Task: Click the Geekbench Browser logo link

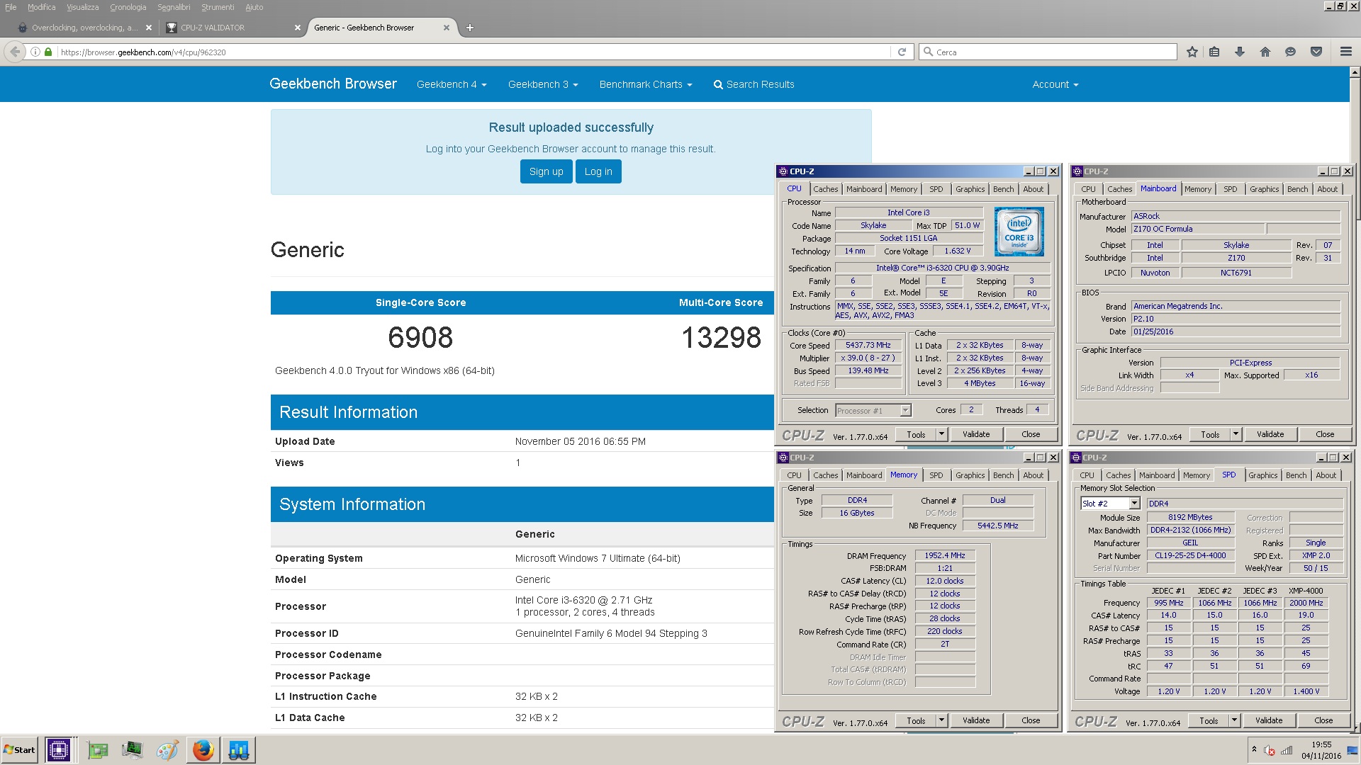Action: click(333, 84)
